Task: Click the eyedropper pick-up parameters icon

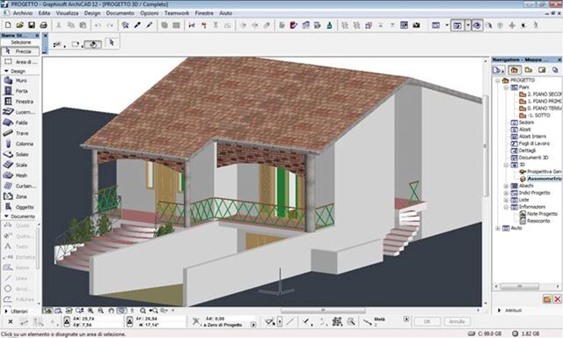Action: [137, 26]
